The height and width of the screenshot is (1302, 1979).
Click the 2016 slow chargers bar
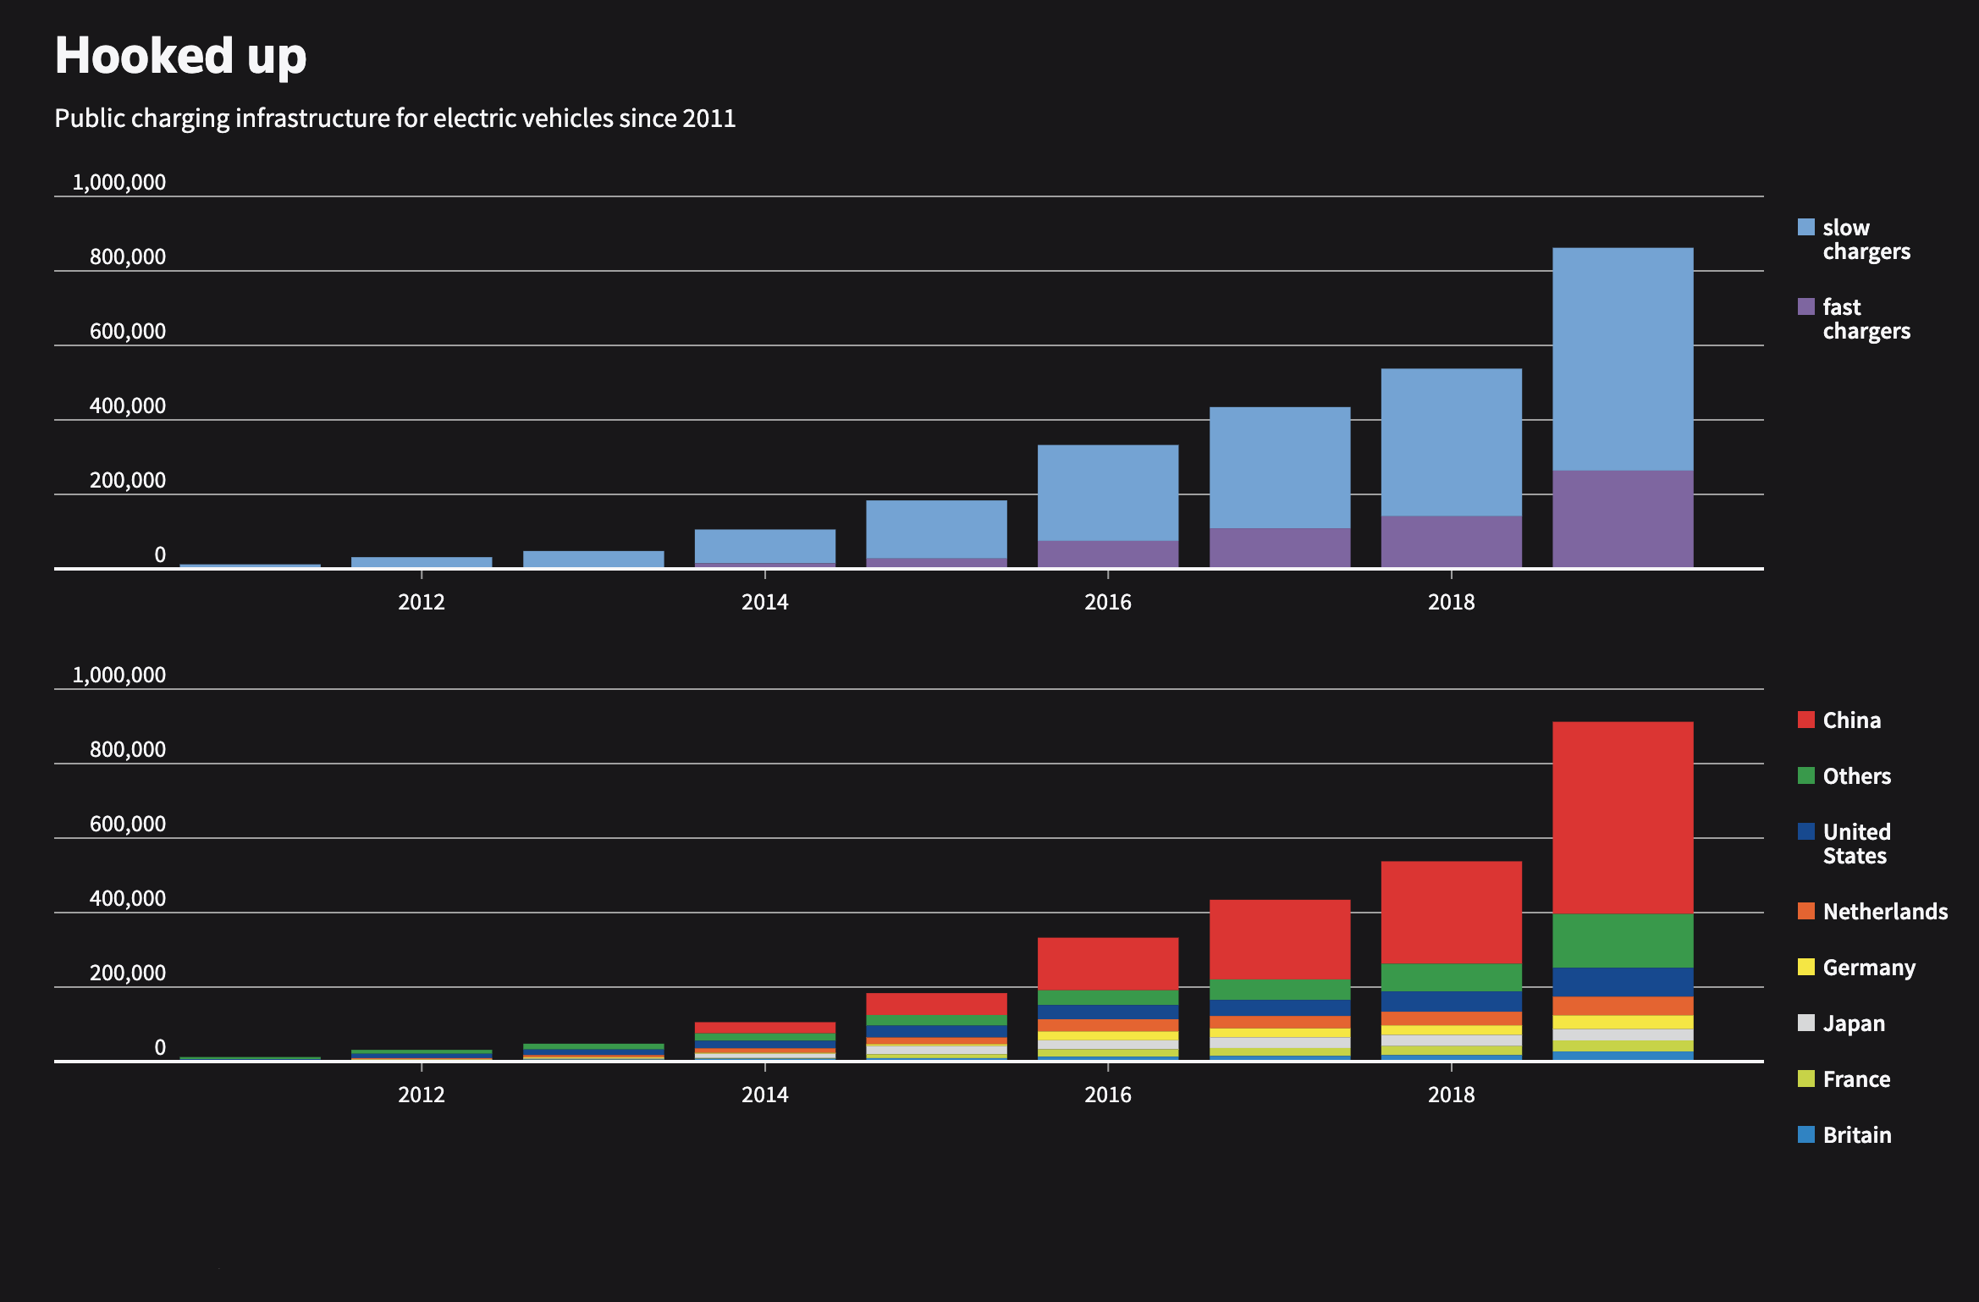[1107, 493]
